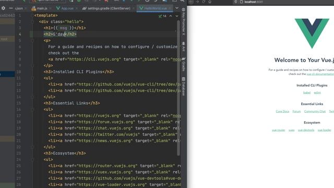334x188 pixels.
Task: Open the Core Docs link
Action: 282,111
